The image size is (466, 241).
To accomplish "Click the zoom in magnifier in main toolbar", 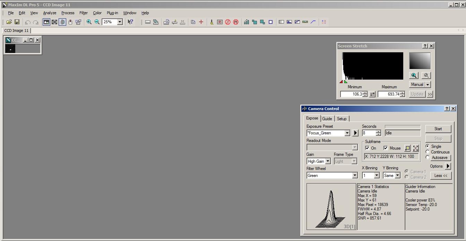I will click(x=89, y=22).
